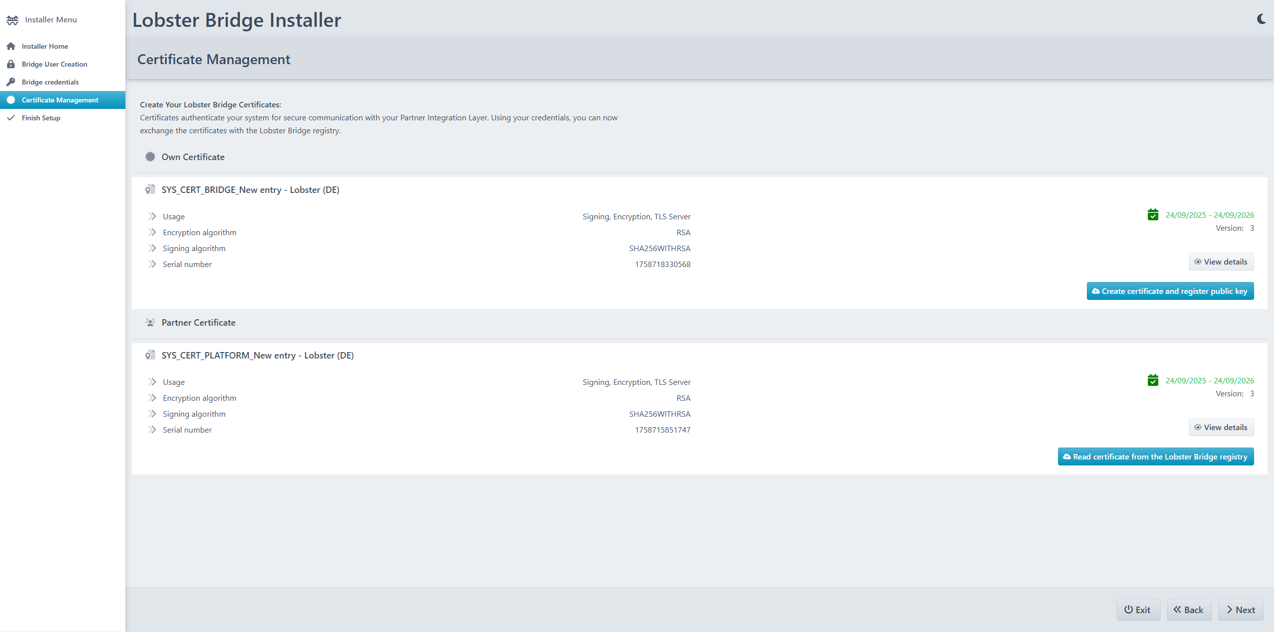Screen dimensions: 1274x632
Task: Click the SYS_CERT_PLATFORM certificate file icon
Action: pos(150,356)
